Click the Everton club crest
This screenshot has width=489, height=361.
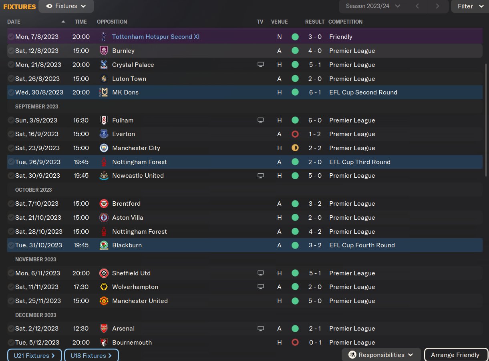tap(104, 134)
